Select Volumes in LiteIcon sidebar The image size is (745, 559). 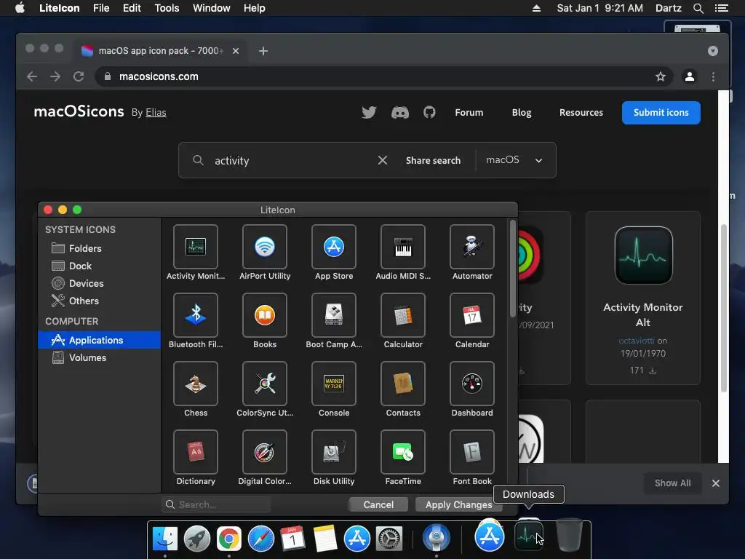point(99,357)
